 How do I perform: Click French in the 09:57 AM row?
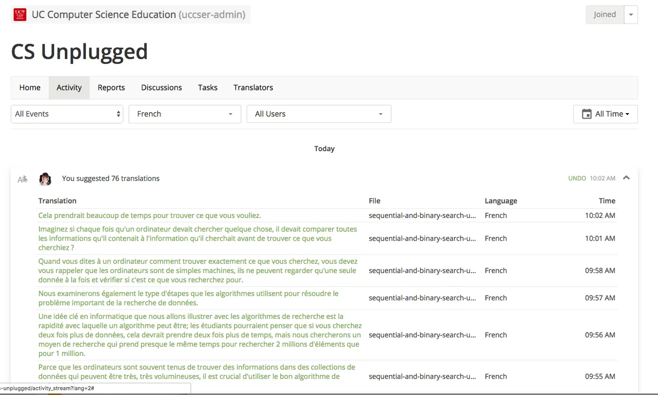tap(496, 298)
